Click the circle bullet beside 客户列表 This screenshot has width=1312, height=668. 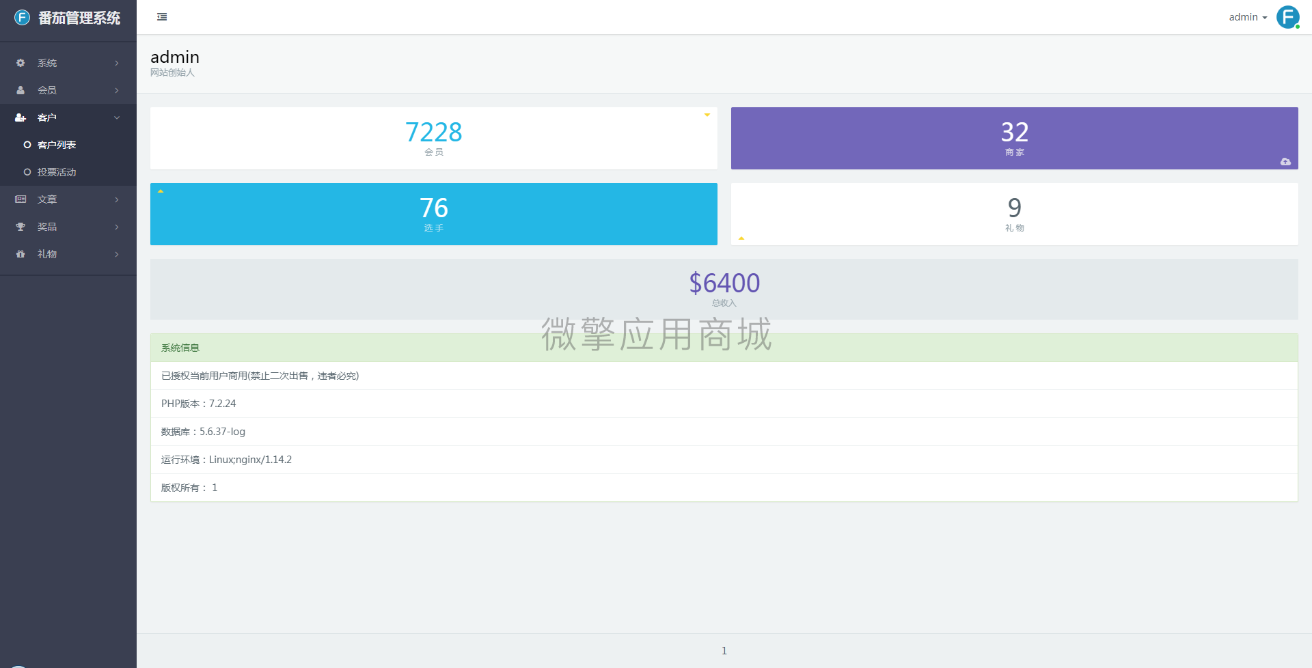point(27,145)
